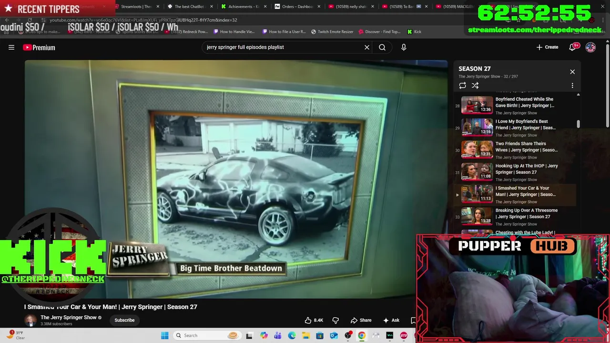Toggle shuffle for the Season 27 playlist

pos(475,86)
